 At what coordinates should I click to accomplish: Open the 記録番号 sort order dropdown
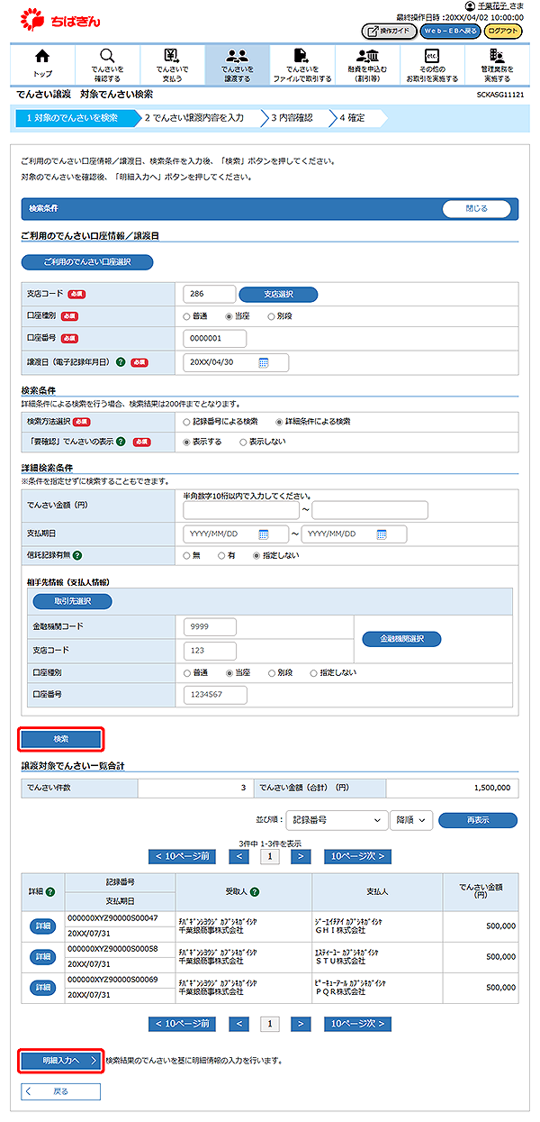337,820
